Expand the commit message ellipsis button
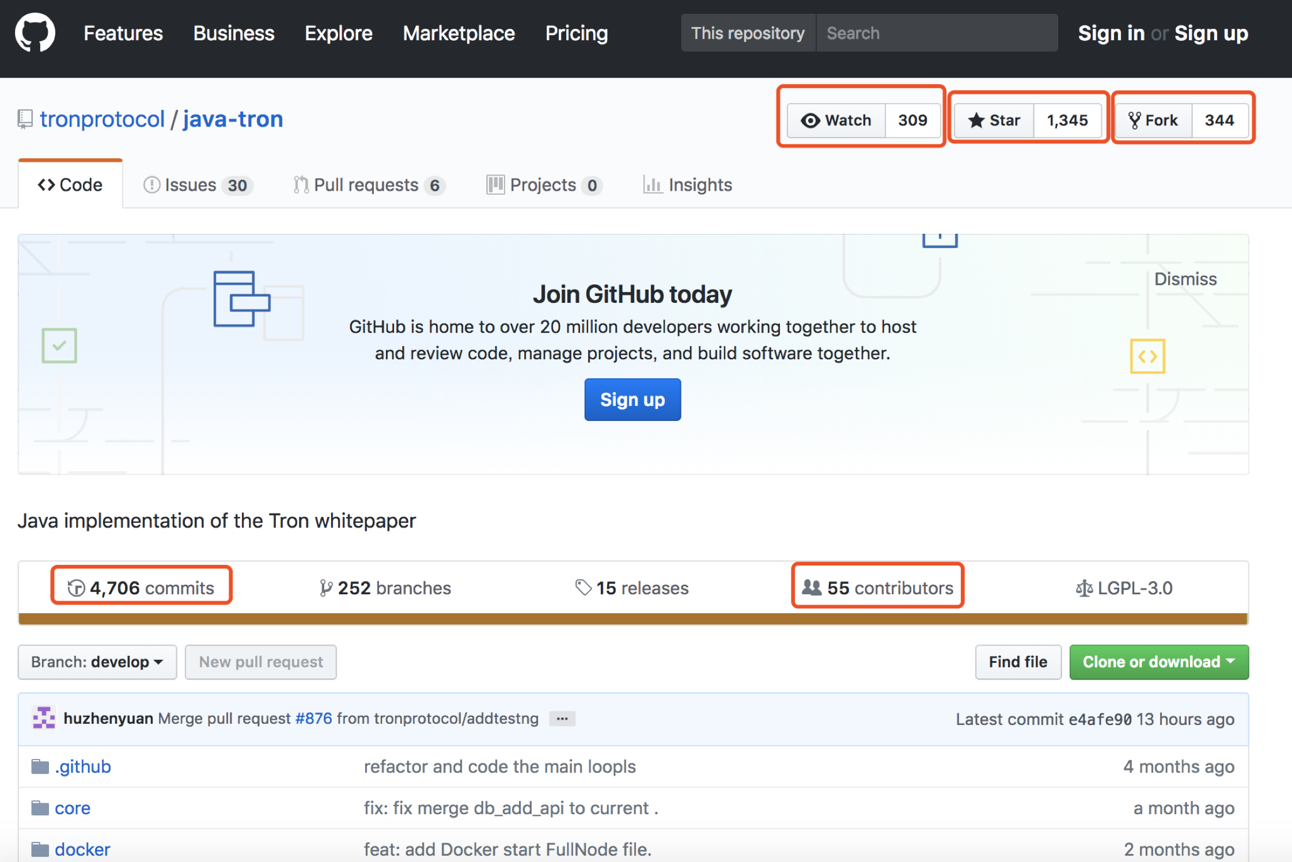Screen dimensions: 1292x862 coord(562,719)
